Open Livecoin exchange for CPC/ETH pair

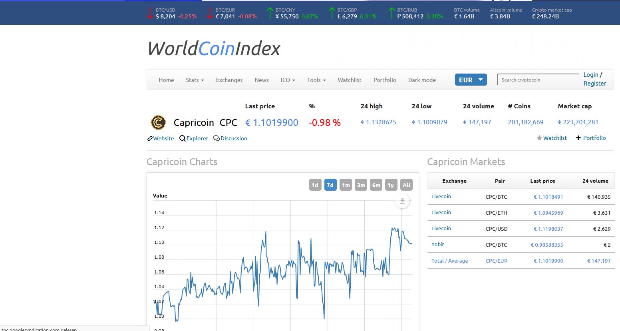pyautogui.click(x=441, y=213)
